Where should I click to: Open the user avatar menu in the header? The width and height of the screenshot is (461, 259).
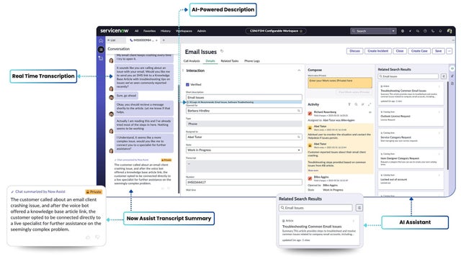[x=449, y=31]
